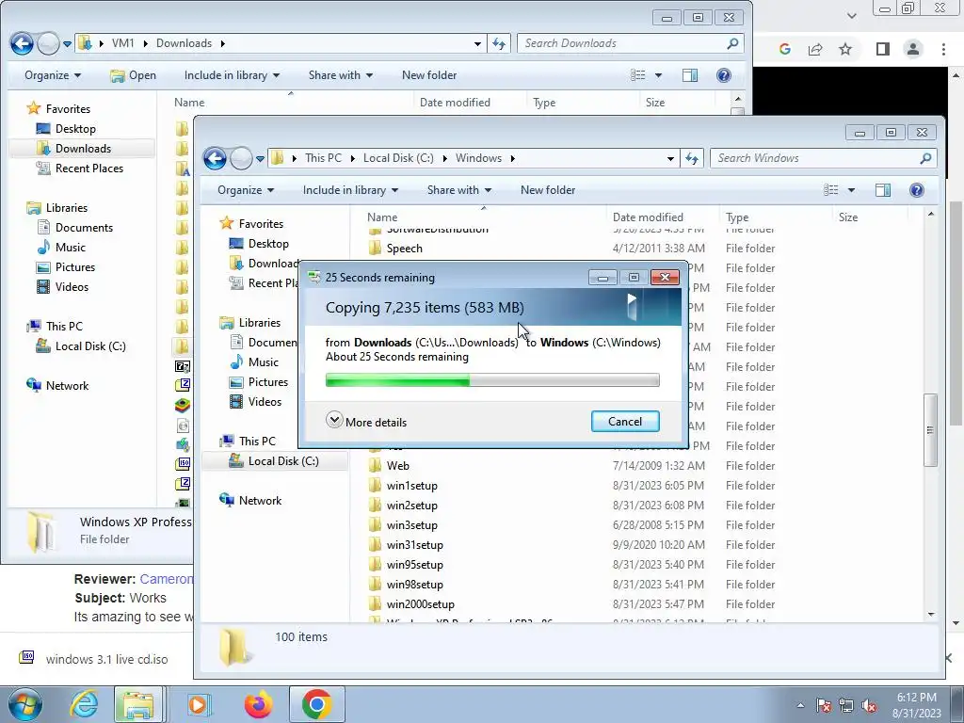Open Share with menu in Windows window

(x=459, y=190)
